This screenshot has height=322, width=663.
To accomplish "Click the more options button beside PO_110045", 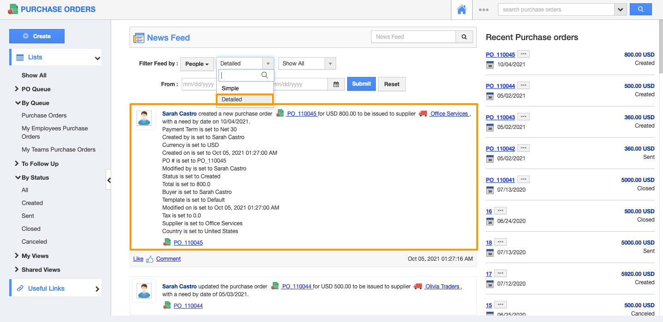I will pos(523,54).
